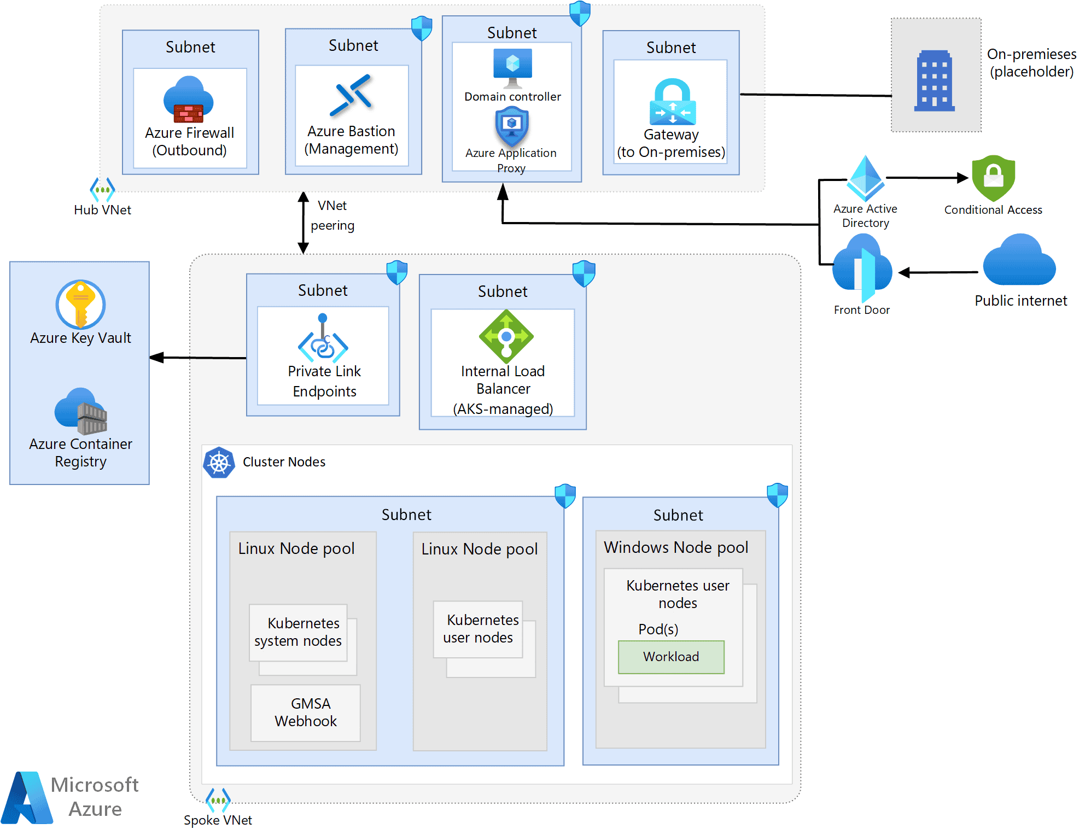Select the Azure Firewall (Outbound) label
The height and width of the screenshot is (835, 1085).
(189, 142)
